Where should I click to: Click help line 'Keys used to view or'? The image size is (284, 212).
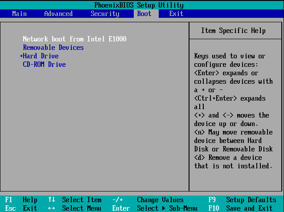pyautogui.click(x=230, y=56)
